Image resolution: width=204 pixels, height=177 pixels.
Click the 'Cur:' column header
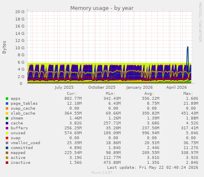pyautogui.click(x=72, y=94)
